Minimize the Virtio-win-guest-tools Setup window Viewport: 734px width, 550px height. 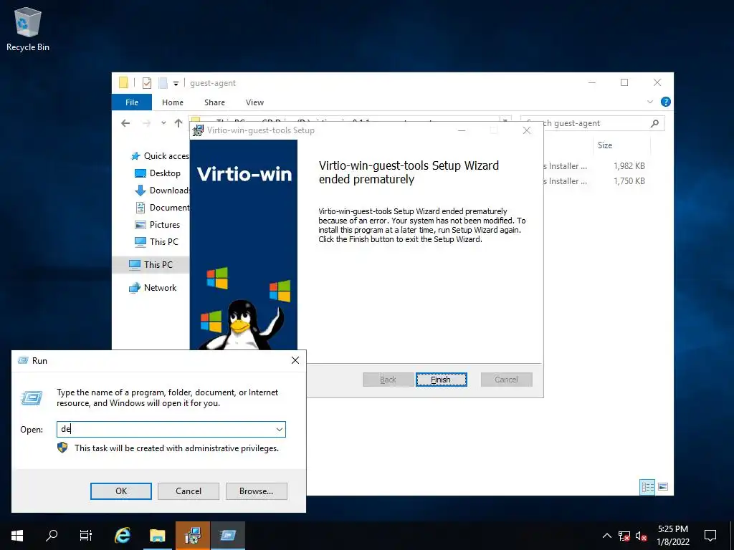[x=462, y=130]
